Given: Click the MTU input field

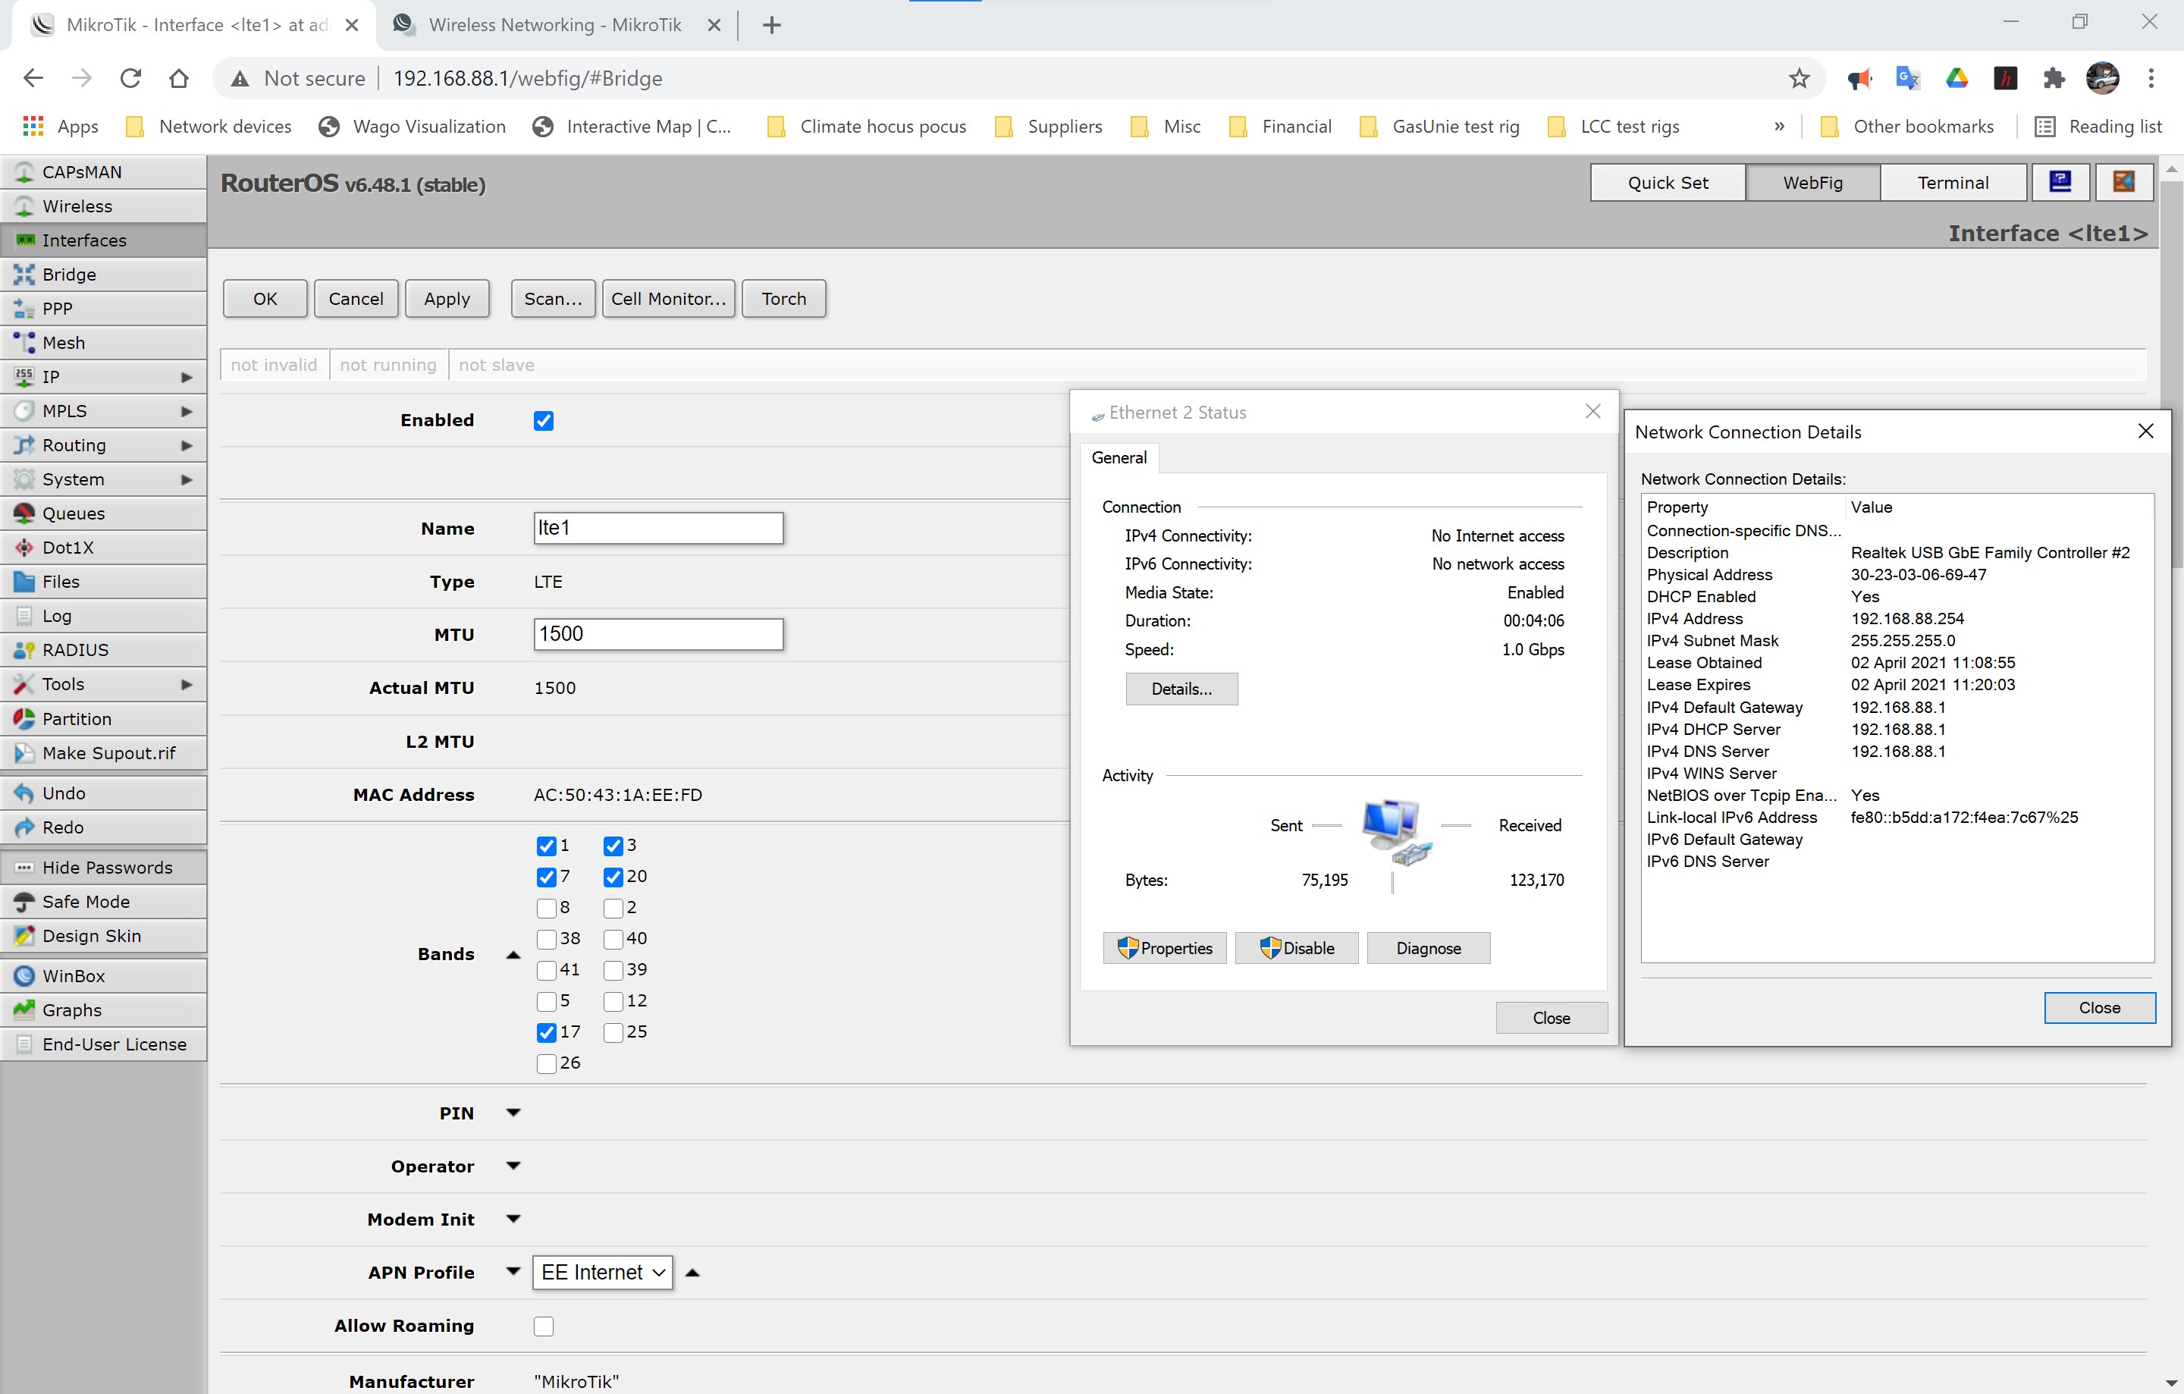Looking at the screenshot, I should click(658, 634).
